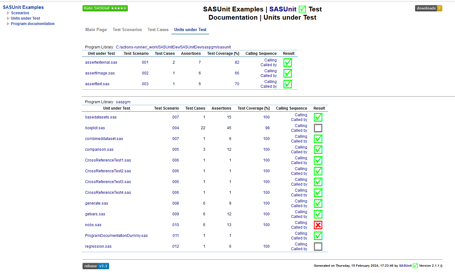This screenshot has width=455, height=273.
Task: Click result checkmark icon for getvars.sas
Action: (318, 214)
